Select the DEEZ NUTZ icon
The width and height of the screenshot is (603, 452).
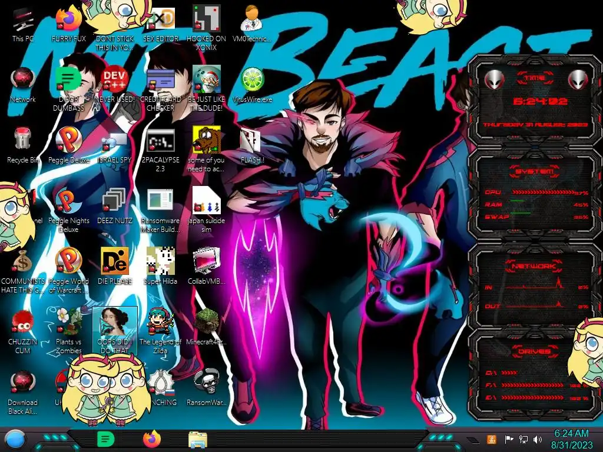[114, 207]
